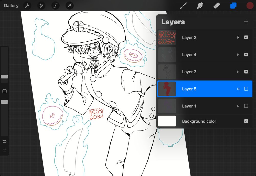The width and height of the screenshot is (256, 176).
Task: Click the brush opacity slider handle
Action: [x=4, y=102]
